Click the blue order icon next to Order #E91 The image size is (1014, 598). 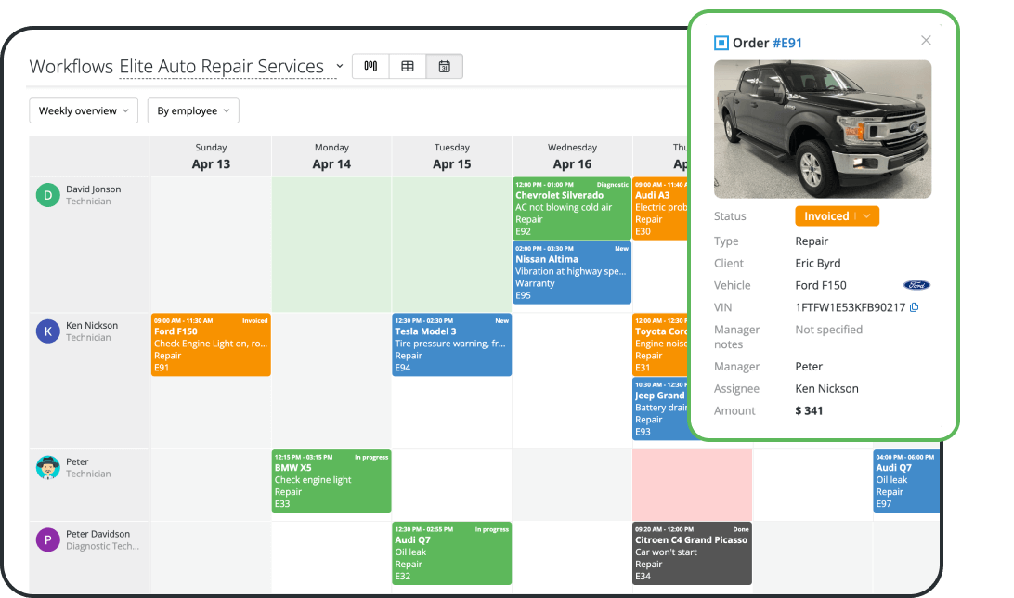point(721,43)
